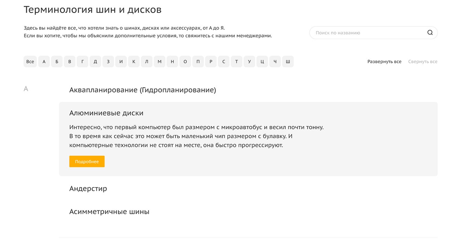Show terms starting with «К»

134,61
